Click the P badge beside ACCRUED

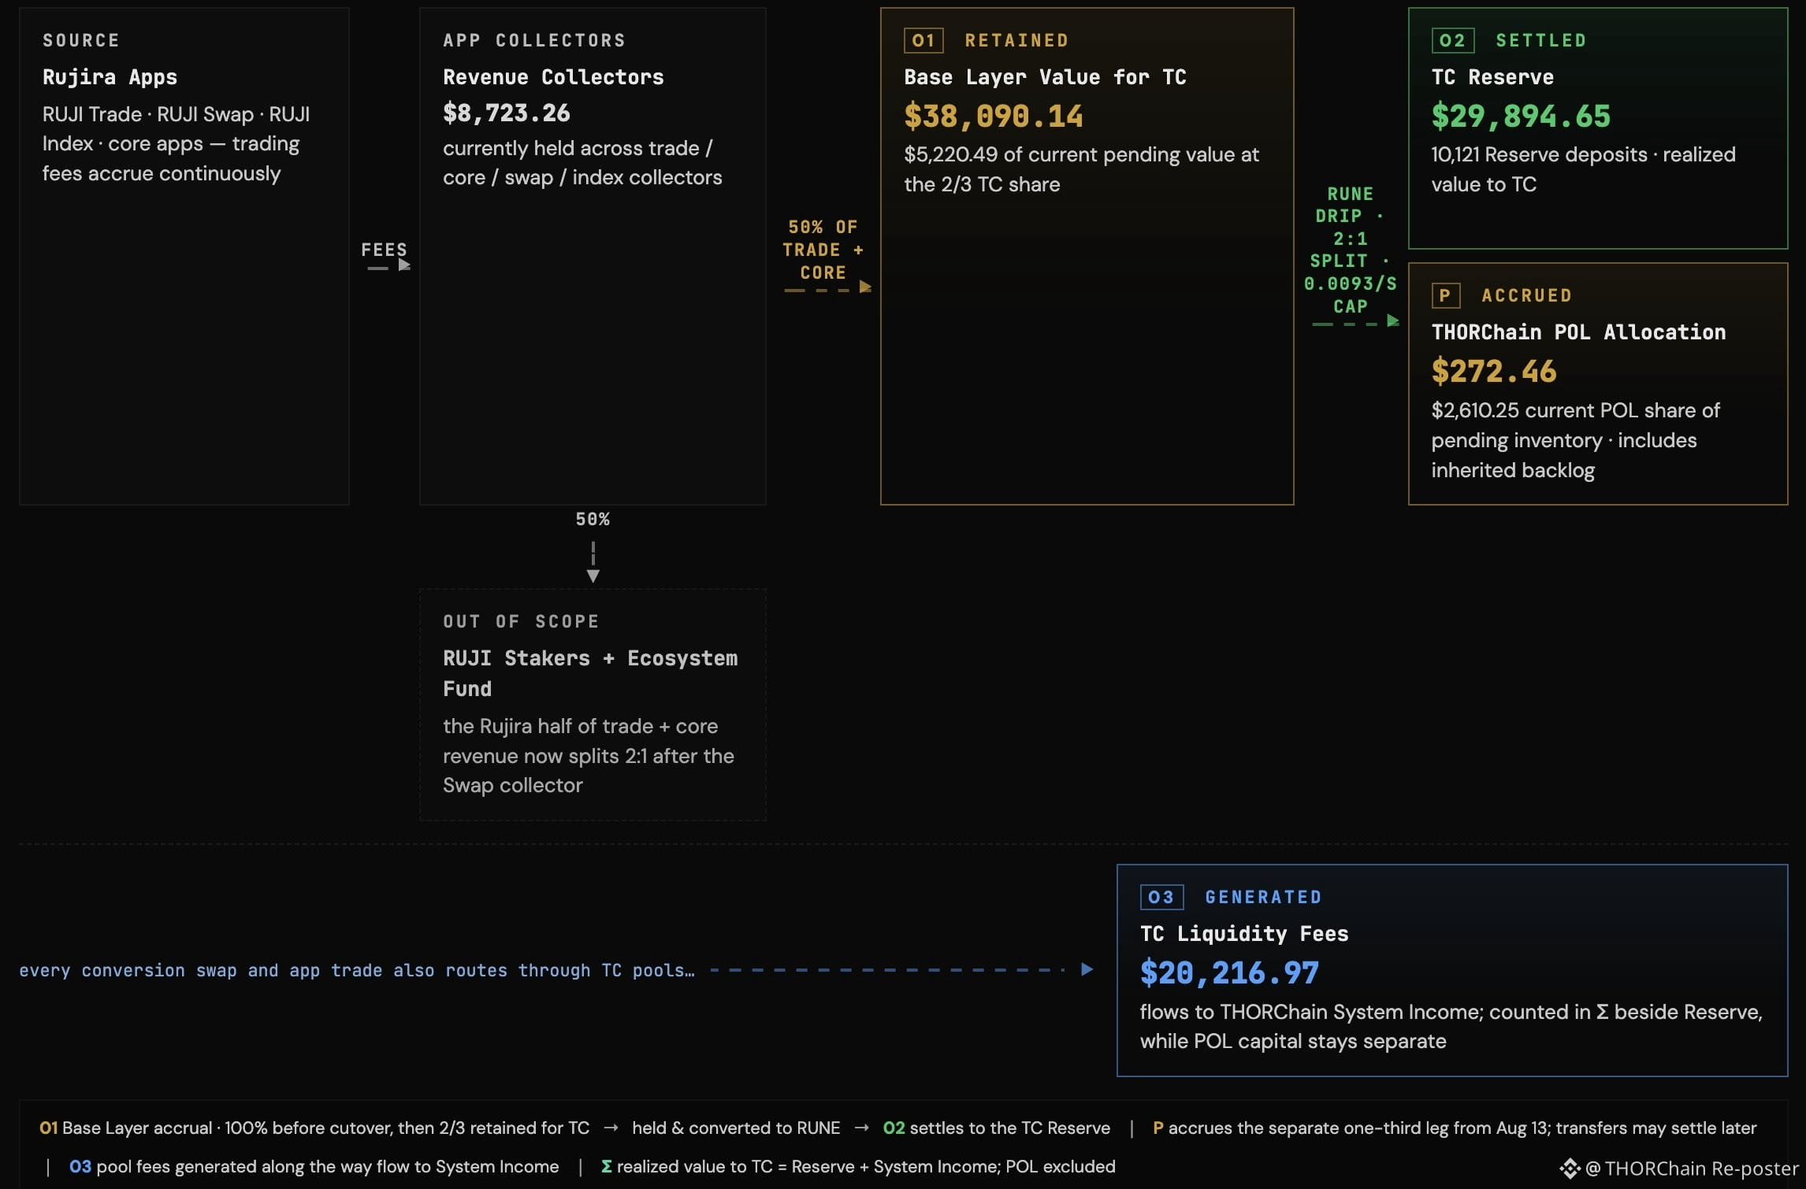tap(1445, 295)
